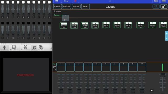Click playback slot 1
The image size is (168, 94).
pyautogui.click(x=61, y=67)
